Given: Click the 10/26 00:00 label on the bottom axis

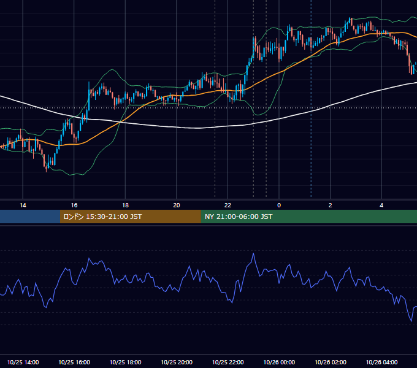Looking at the screenshot, I should 279,362.
